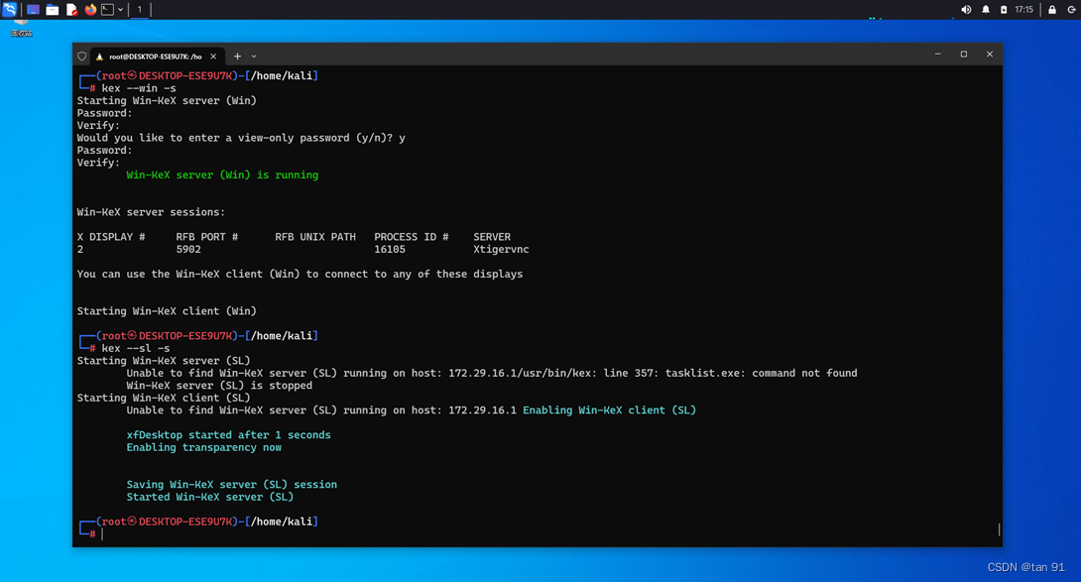The image size is (1081, 582).
Task: Open a new terminal tab with plus
Action: [237, 57]
